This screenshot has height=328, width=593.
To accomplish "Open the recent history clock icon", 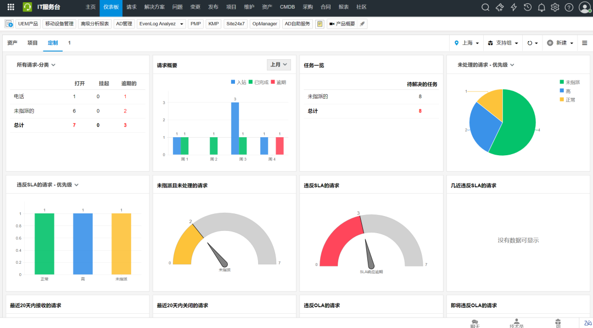I will [x=528, y=7].
